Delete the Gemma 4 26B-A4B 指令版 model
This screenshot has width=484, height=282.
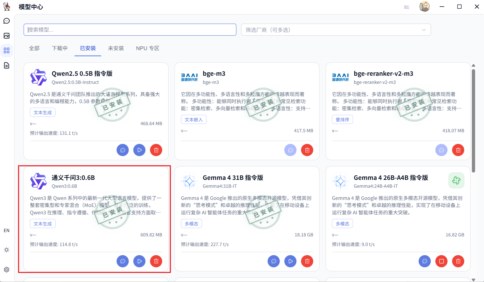point(458,261)
